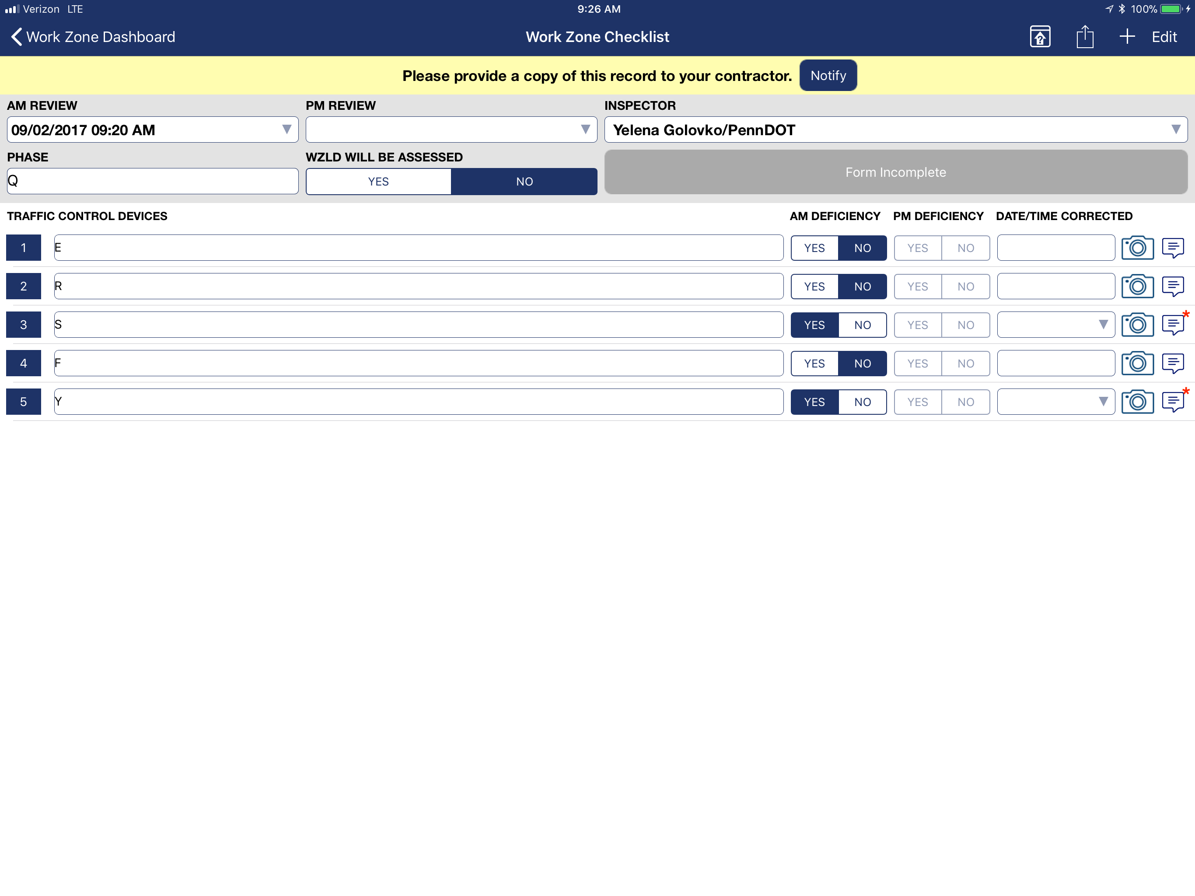This screenshot has width=1195, height=896.
Task: Set WZLD Will Be Assessed to YES
Action: (378, 182)
